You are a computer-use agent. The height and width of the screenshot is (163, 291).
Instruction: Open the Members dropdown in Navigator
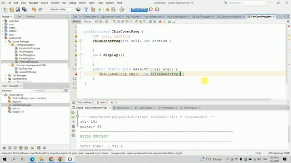pyautogui.click(x=17, y=91)
